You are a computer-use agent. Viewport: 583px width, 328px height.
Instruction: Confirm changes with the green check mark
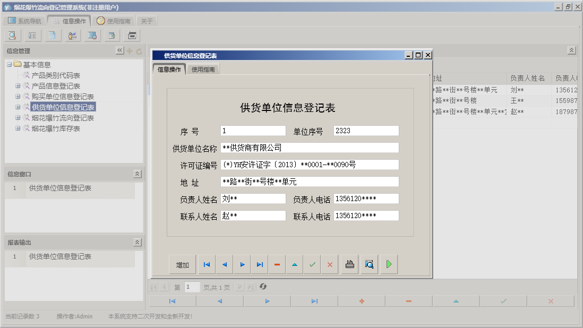click(312, 264)
